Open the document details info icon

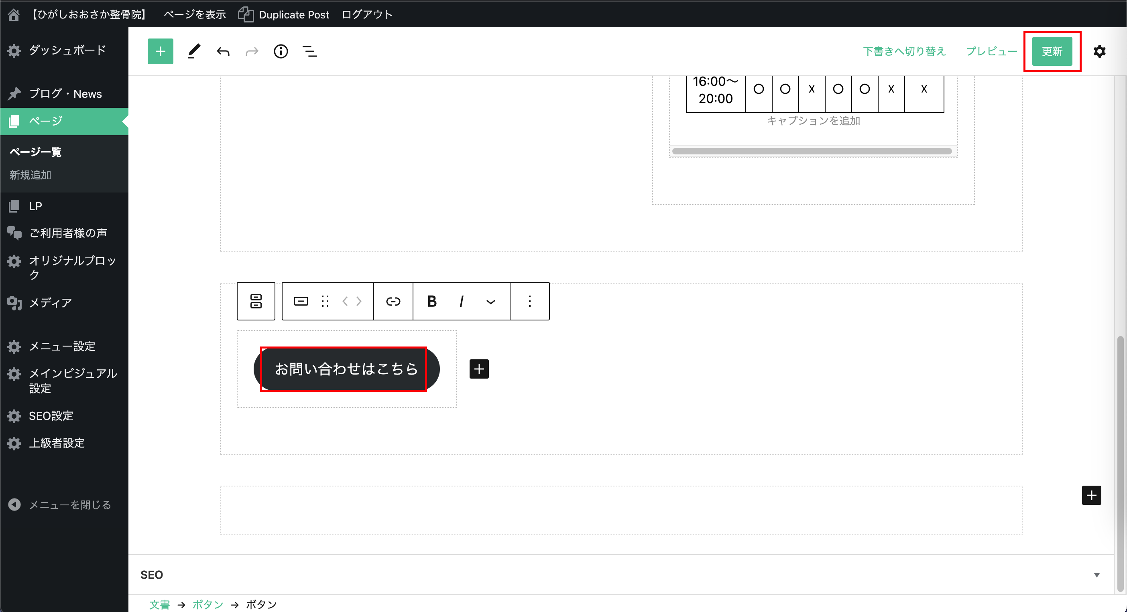tap(281, 52)
